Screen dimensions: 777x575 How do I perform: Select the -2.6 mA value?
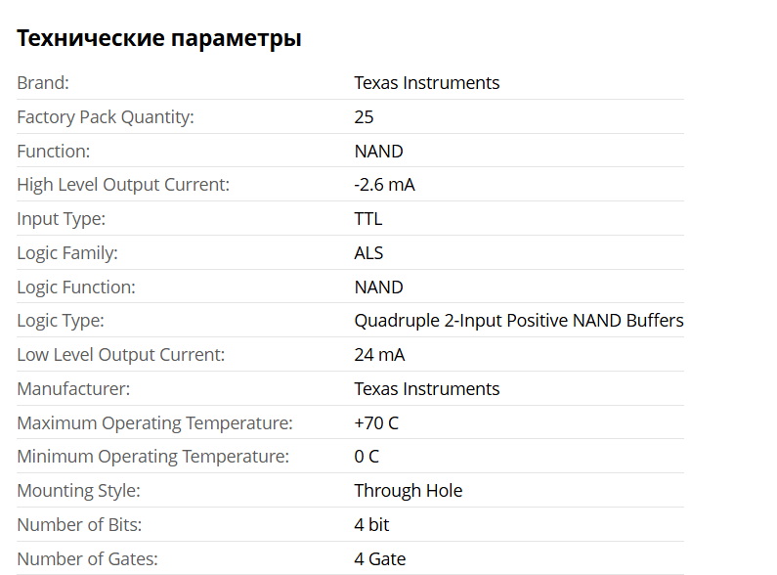pos(384,185)
